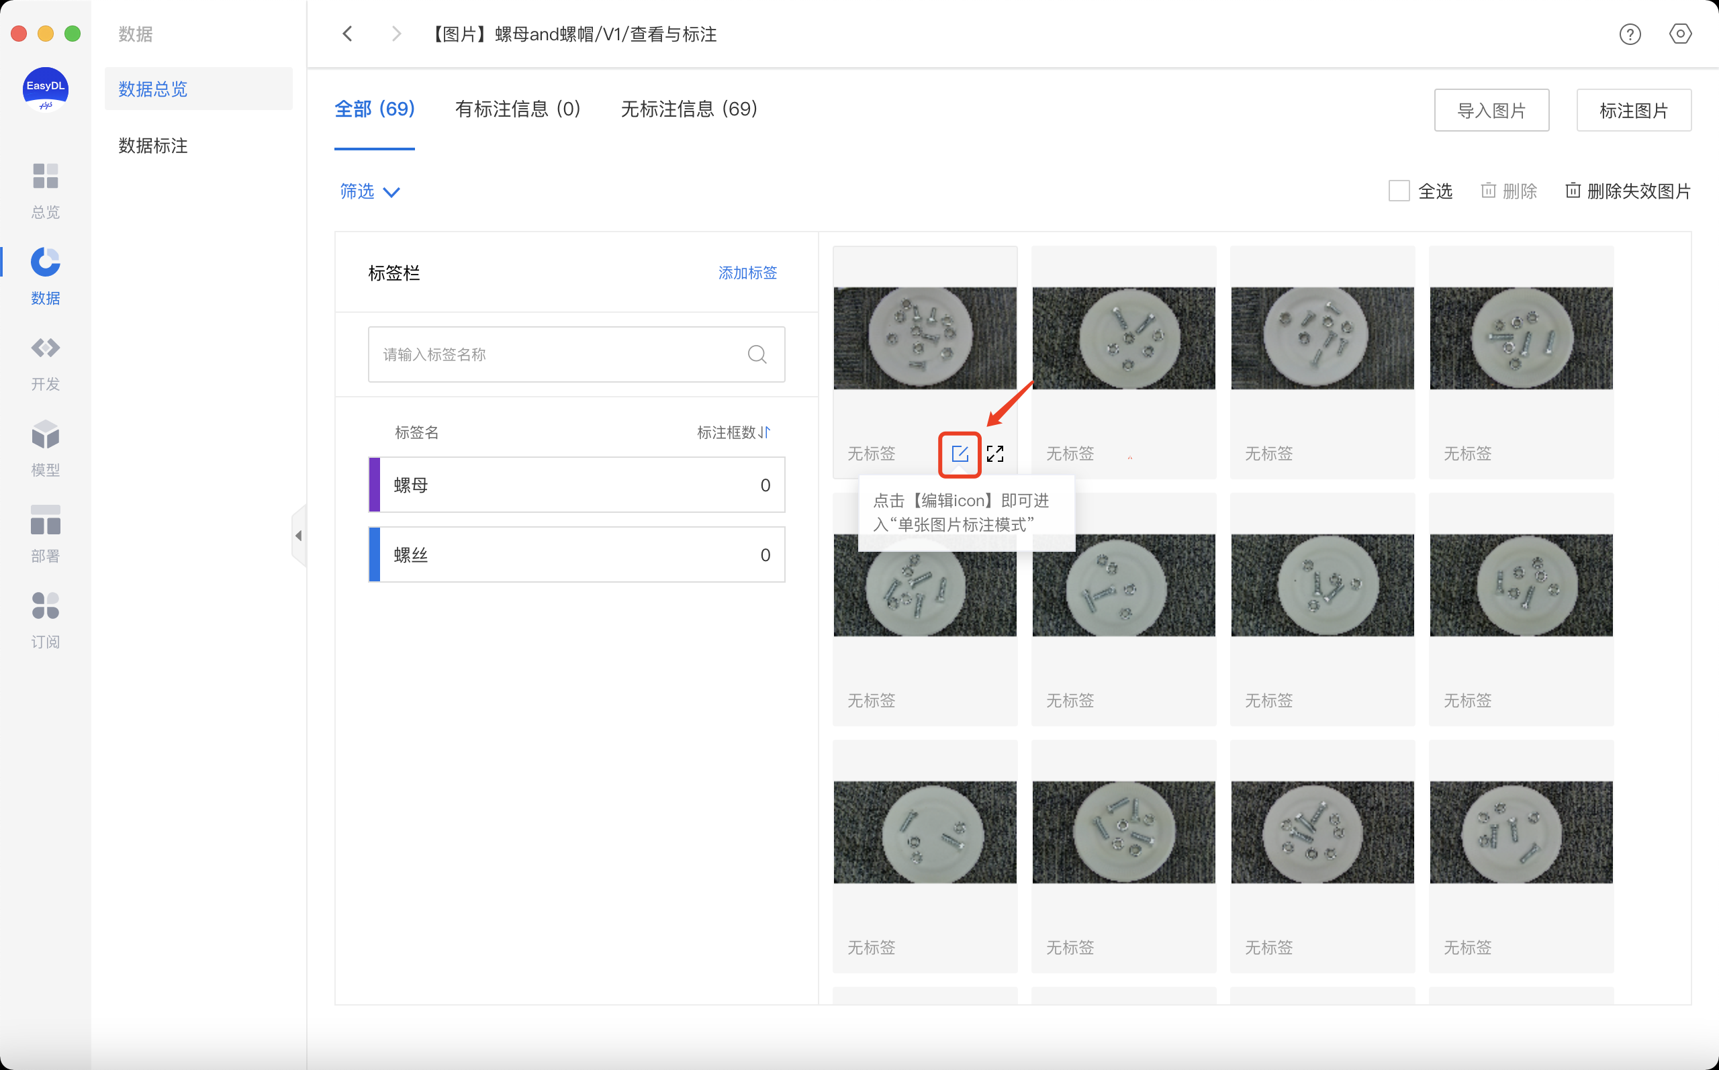Open the settings hexagon icon
This screenshot has width=1719, height=1070.
click(1680, 34)
